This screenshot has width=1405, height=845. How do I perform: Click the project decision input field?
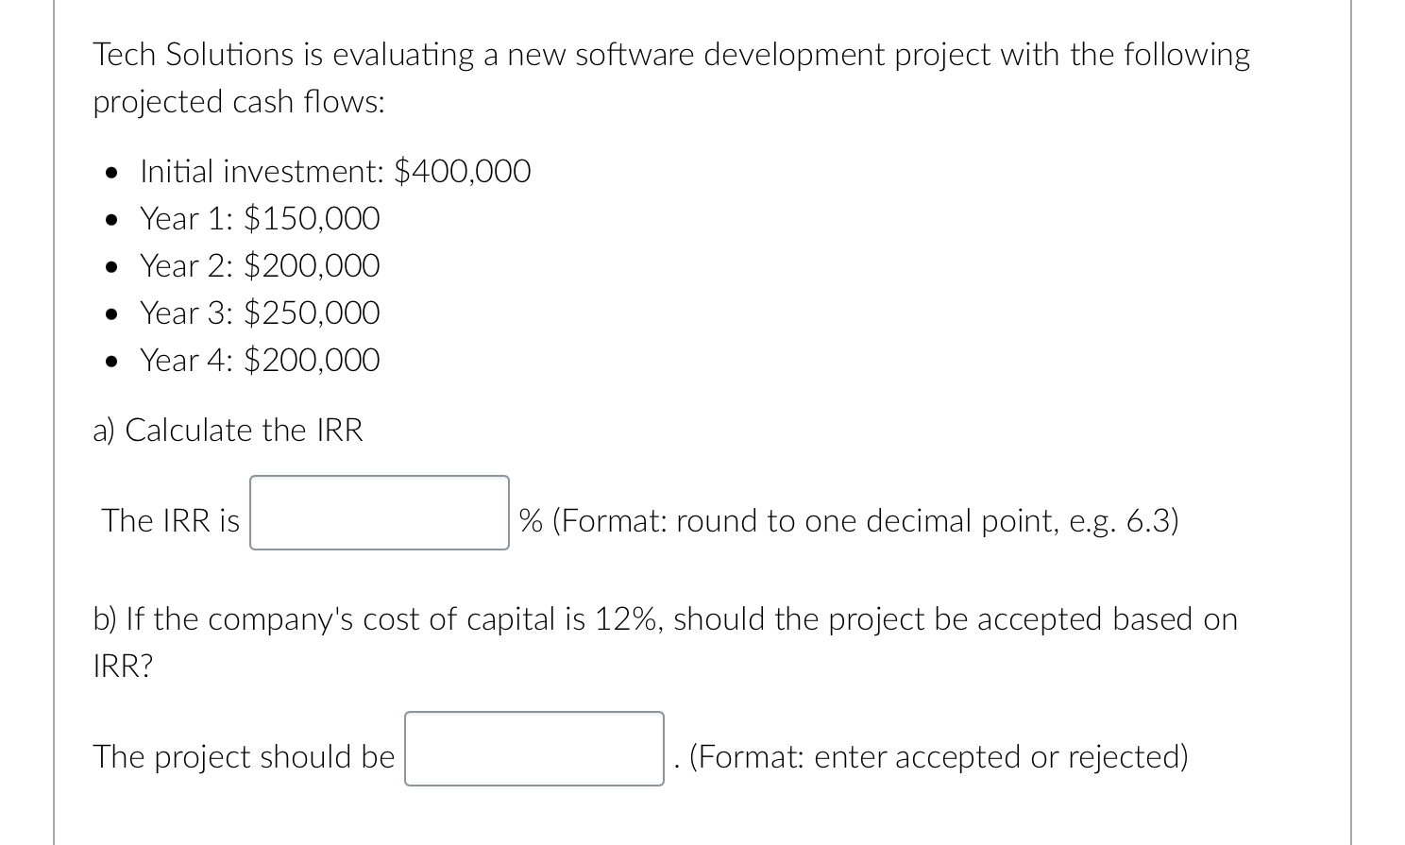533,749
